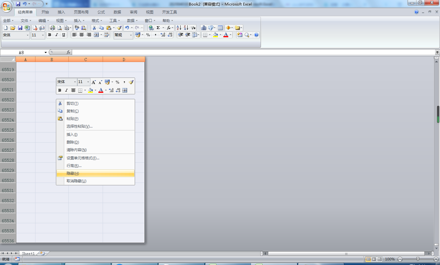Click the zoom slider handle
The image size is (440, 265).
[x=418, y=259]
